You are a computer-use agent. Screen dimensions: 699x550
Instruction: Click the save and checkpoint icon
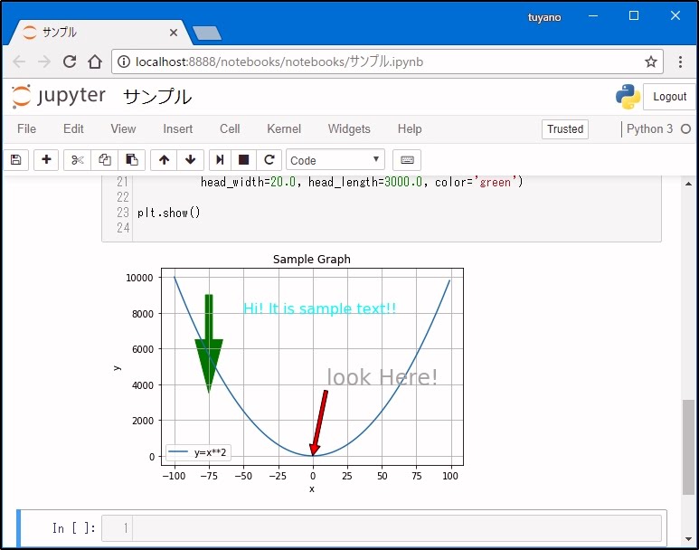pyautogui.click(x=14, y=160)
